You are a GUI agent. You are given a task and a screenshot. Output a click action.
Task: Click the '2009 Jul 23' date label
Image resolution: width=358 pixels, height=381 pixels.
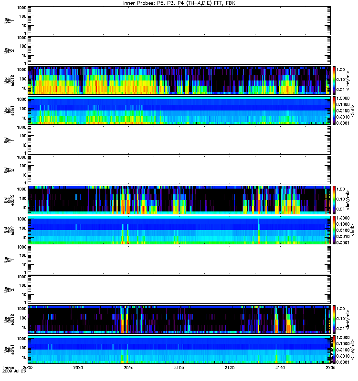(x=14, y=371)
